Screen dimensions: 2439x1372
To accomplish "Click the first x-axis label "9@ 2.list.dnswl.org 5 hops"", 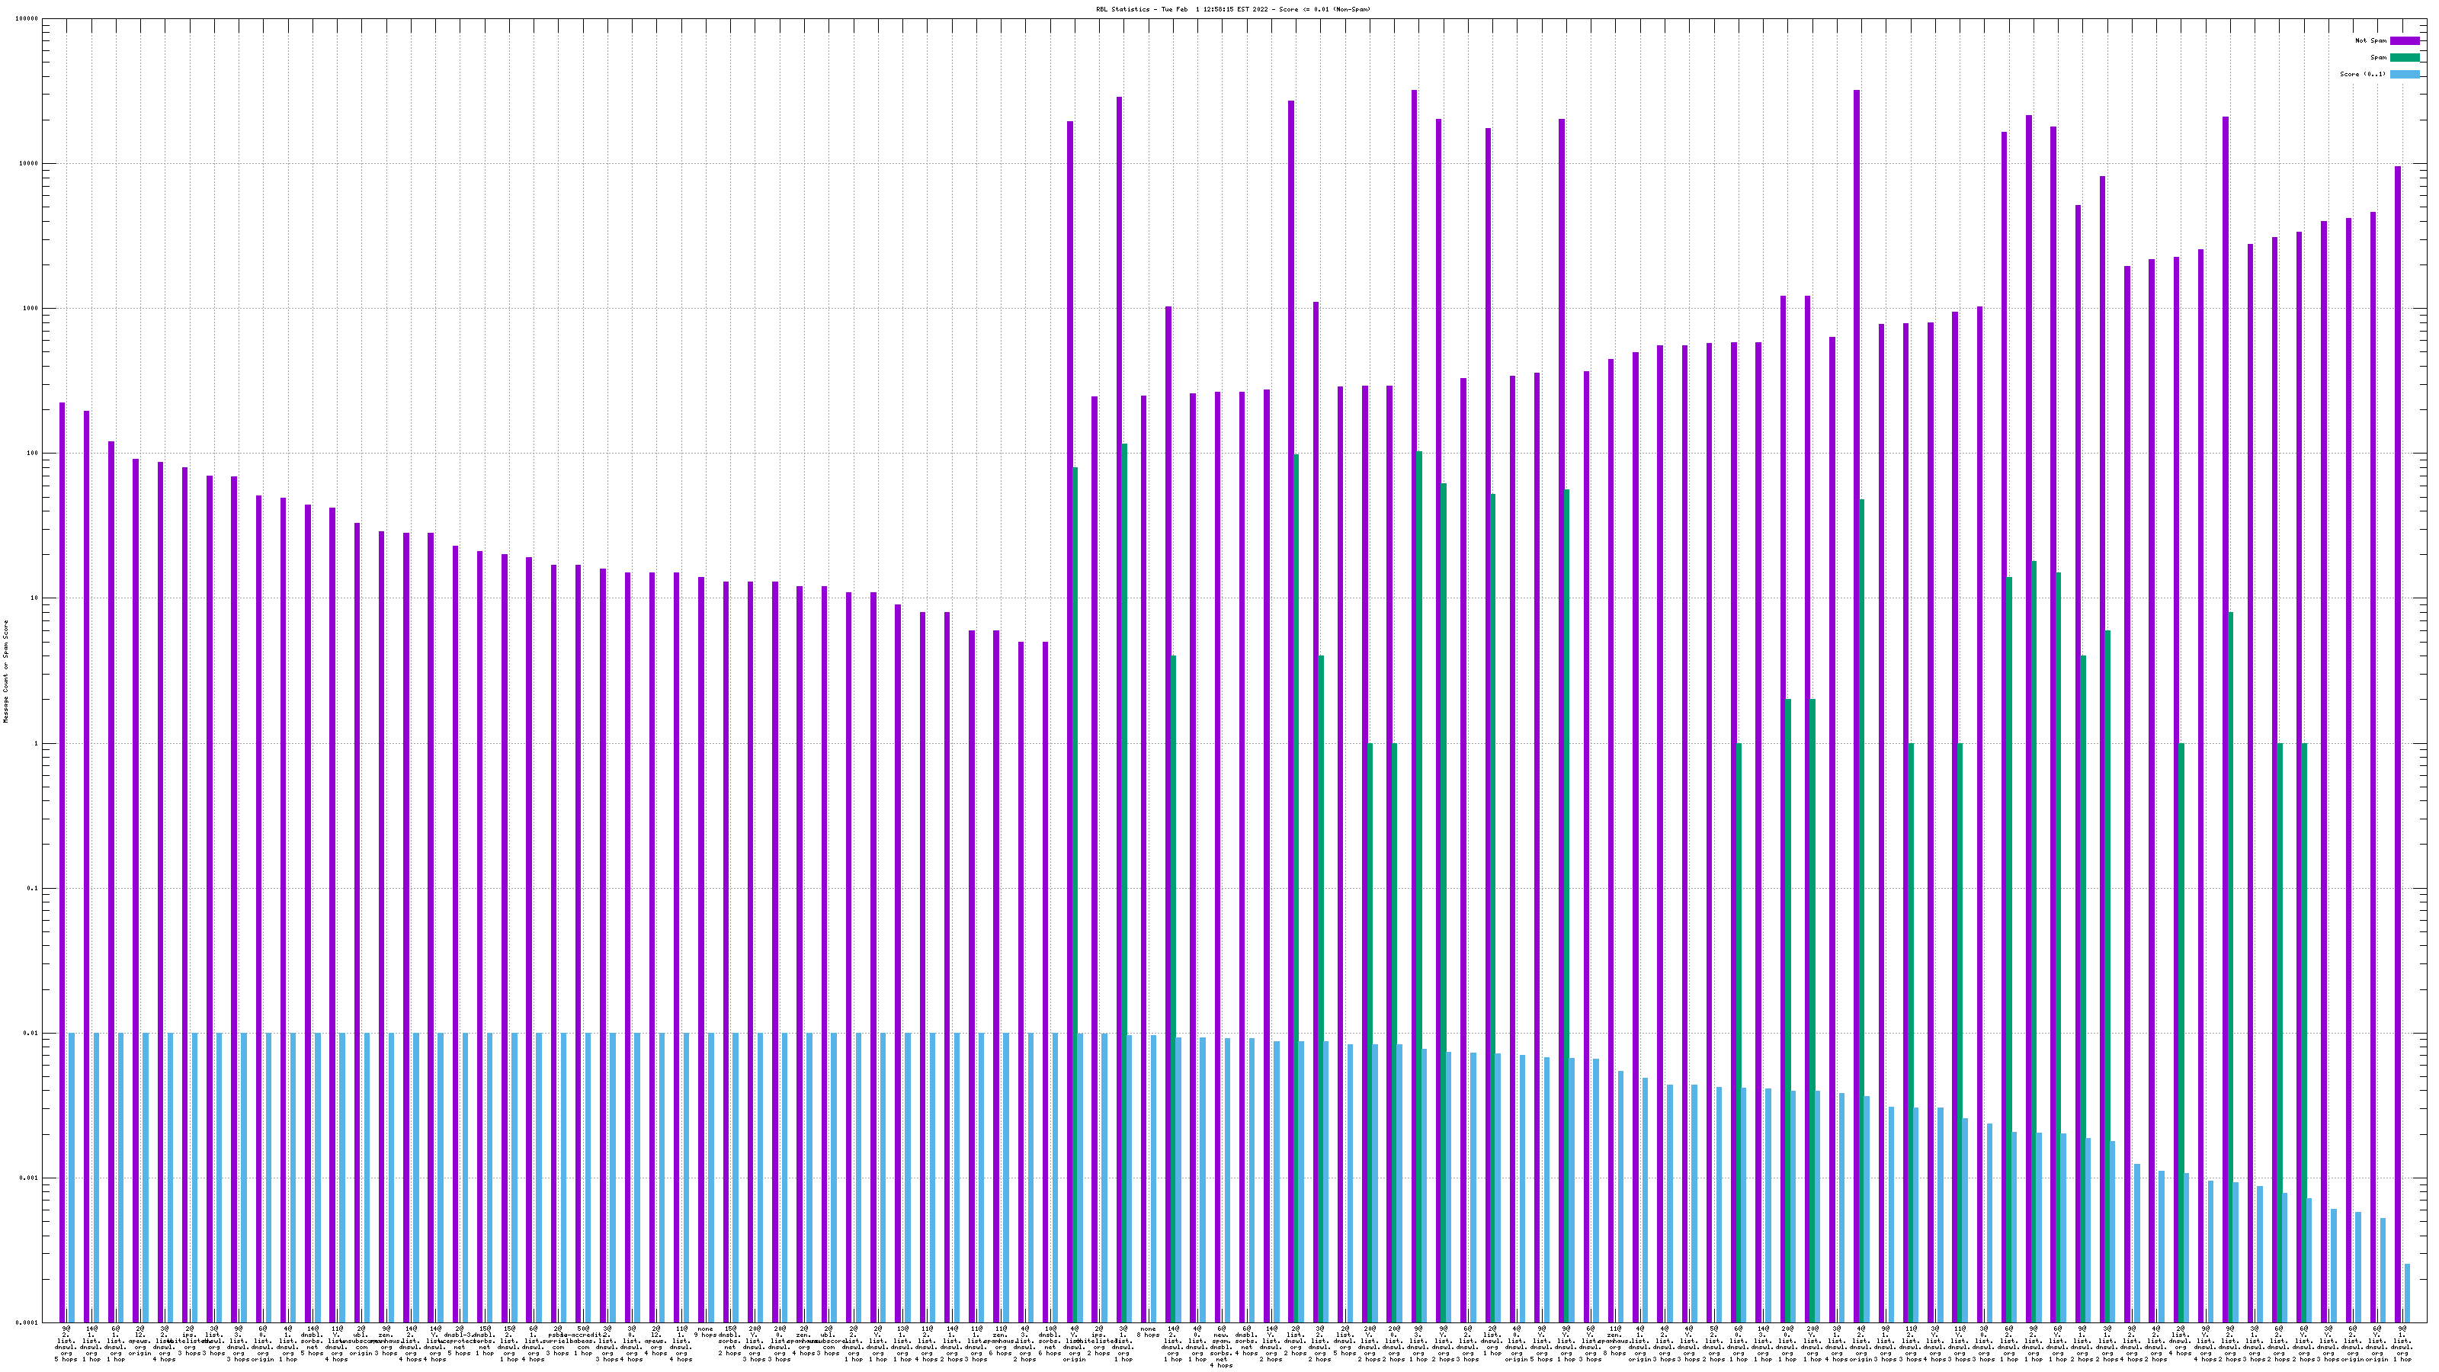I will (66, 1344).
